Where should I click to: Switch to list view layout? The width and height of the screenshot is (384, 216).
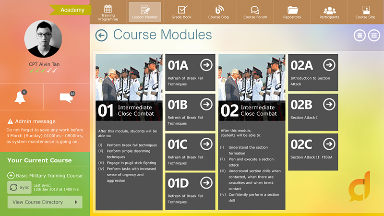click(x=360, y=36)
